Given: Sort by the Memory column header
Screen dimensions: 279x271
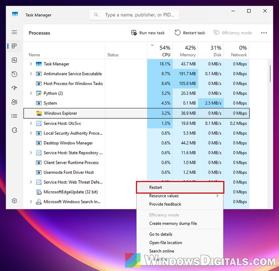Looking at the screenshot, I should tap(185, 51).
